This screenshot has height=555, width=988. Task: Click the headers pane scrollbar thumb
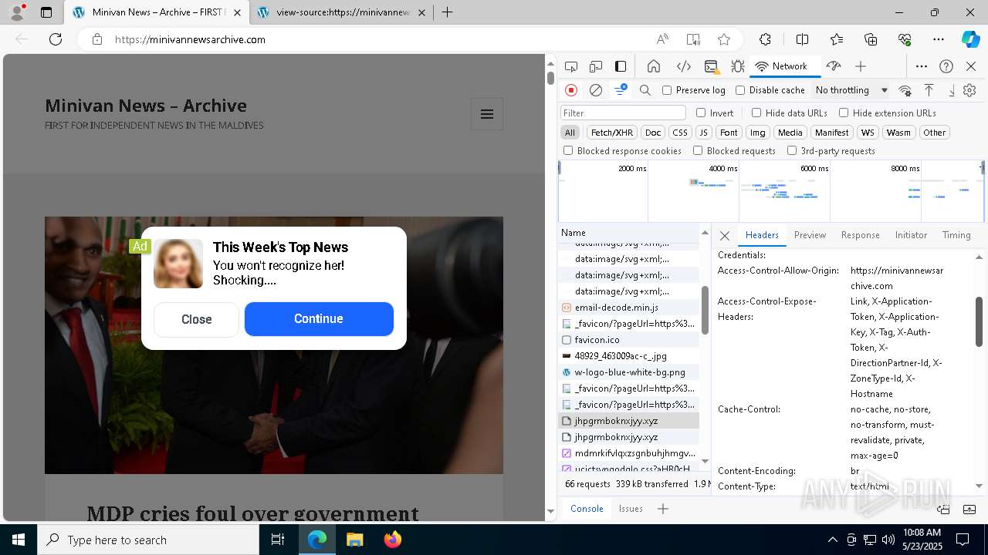980,321
